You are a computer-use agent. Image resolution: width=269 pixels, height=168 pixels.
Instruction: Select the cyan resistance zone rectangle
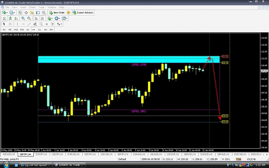(x=129, y=59)
